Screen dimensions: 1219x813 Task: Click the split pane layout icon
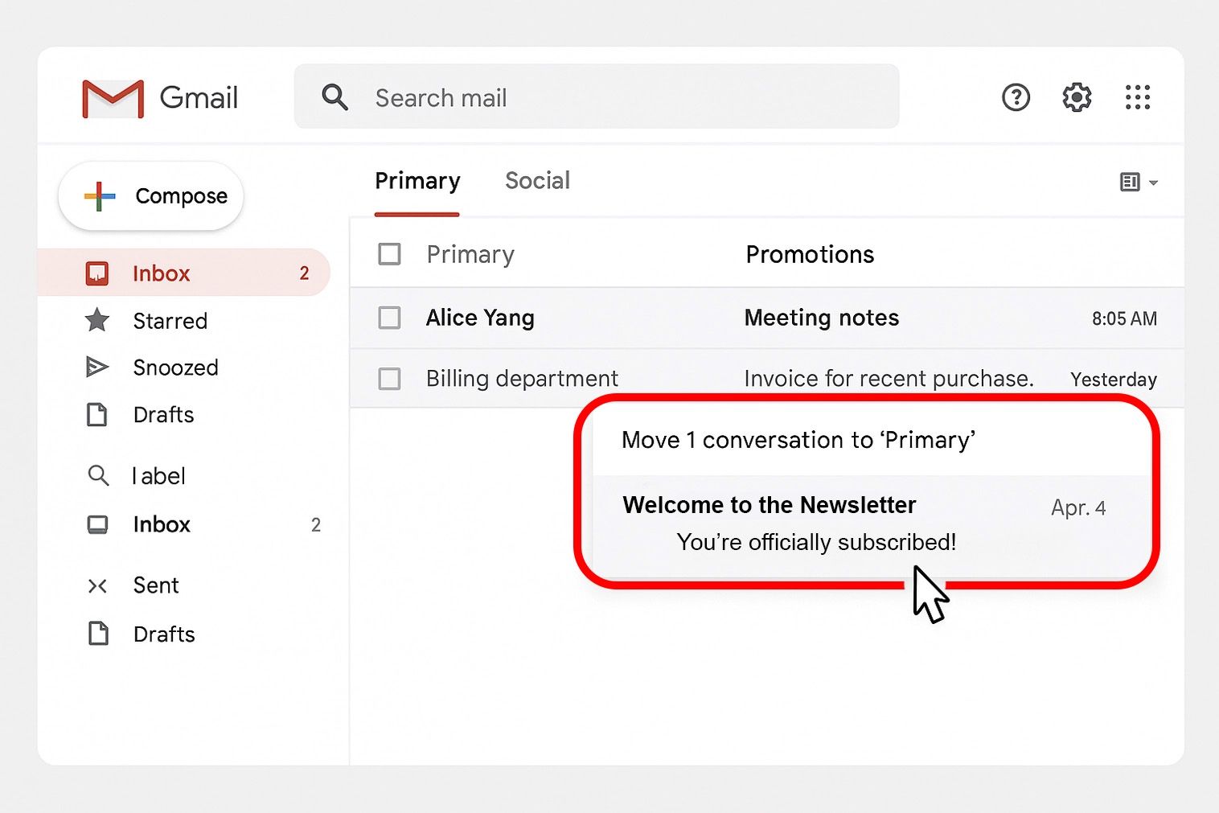tap(1131, 182)
